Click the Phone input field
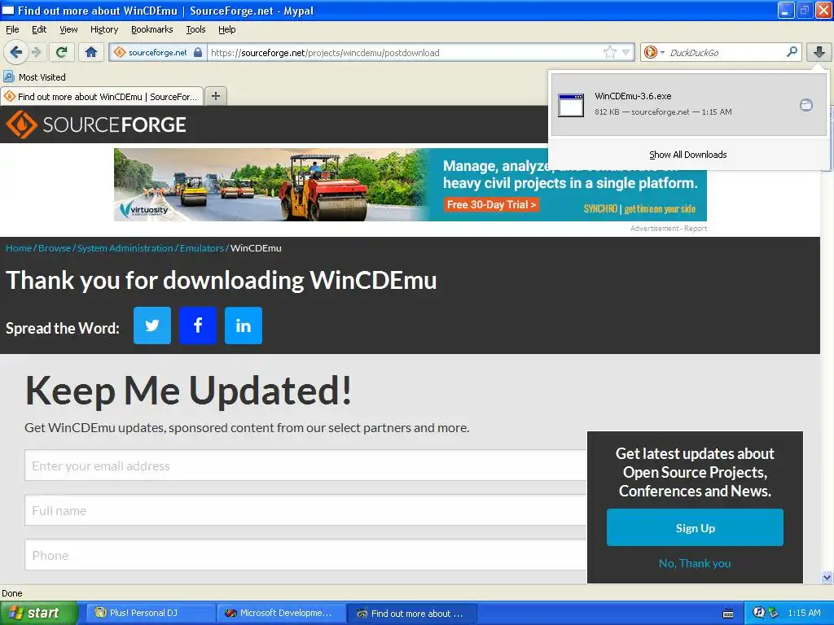 pyautogui.click(x=306, y=555)
